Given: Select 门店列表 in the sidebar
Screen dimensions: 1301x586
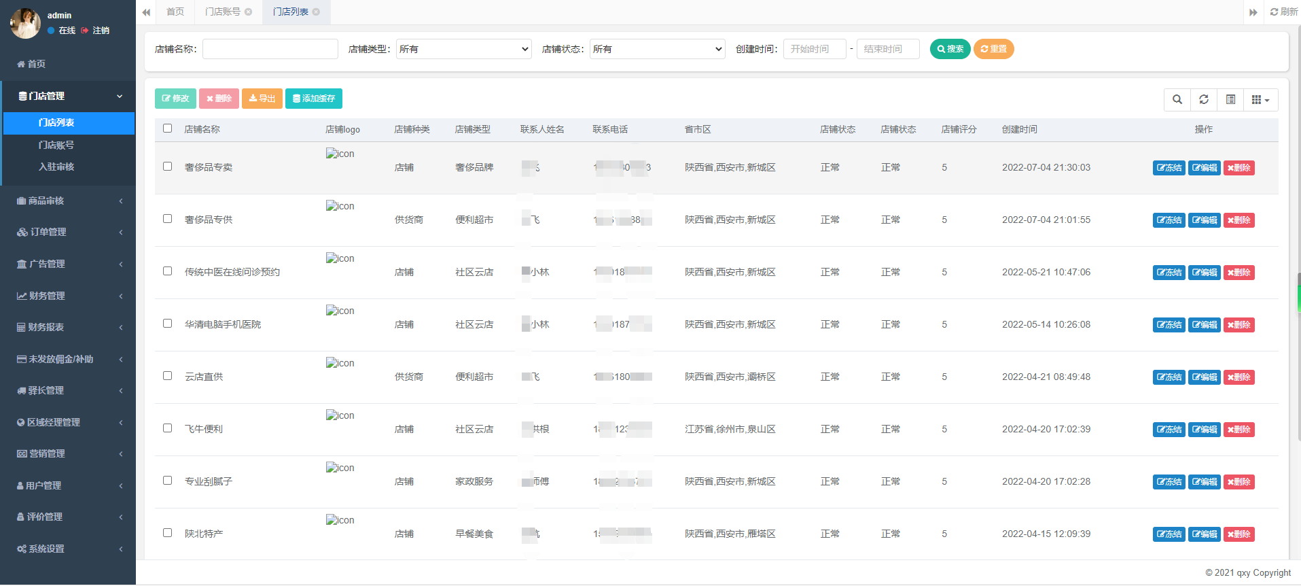Looking at the screenshot, I should tap(69, 123).
